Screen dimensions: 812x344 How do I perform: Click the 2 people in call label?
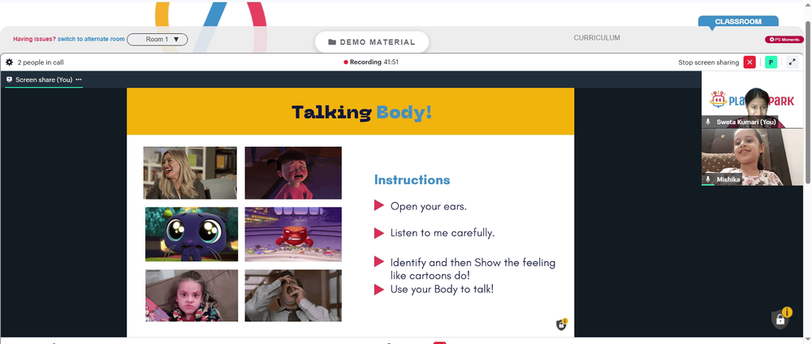coord(41,62)
